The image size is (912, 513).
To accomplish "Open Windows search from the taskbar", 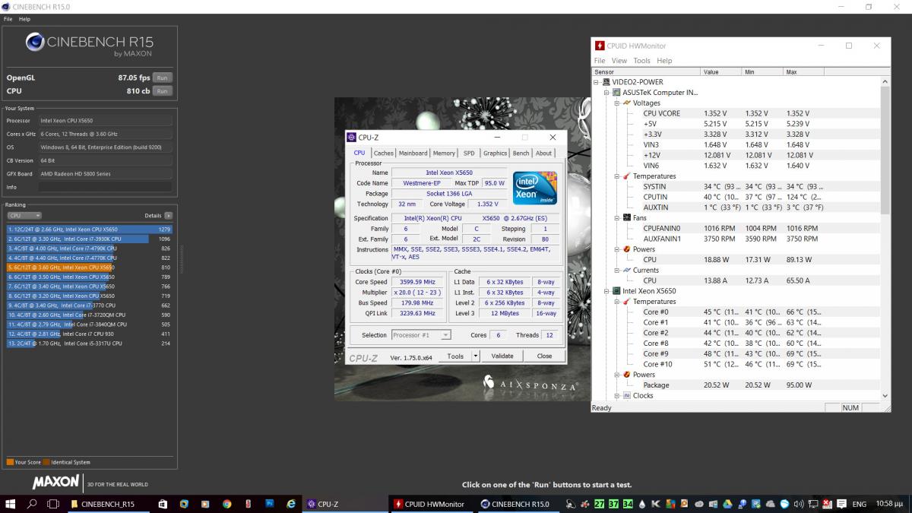I will pos(32,503).
